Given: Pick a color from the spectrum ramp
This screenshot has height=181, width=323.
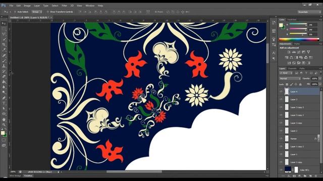Looking at the screenshot, I should tap(299, 39).
